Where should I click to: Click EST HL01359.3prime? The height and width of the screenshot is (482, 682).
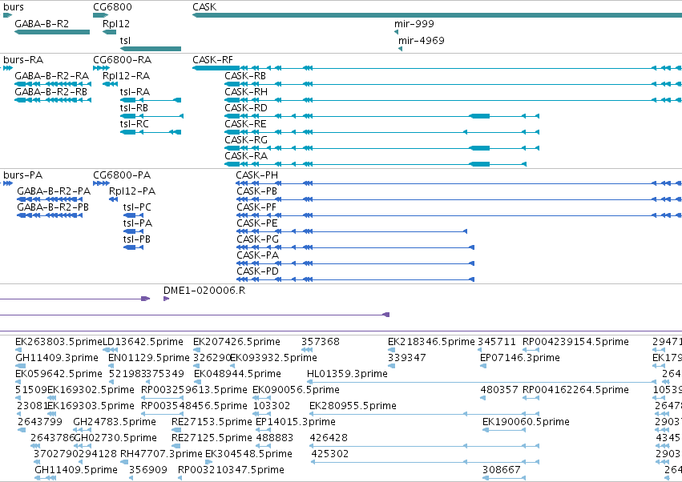[347, 374]
